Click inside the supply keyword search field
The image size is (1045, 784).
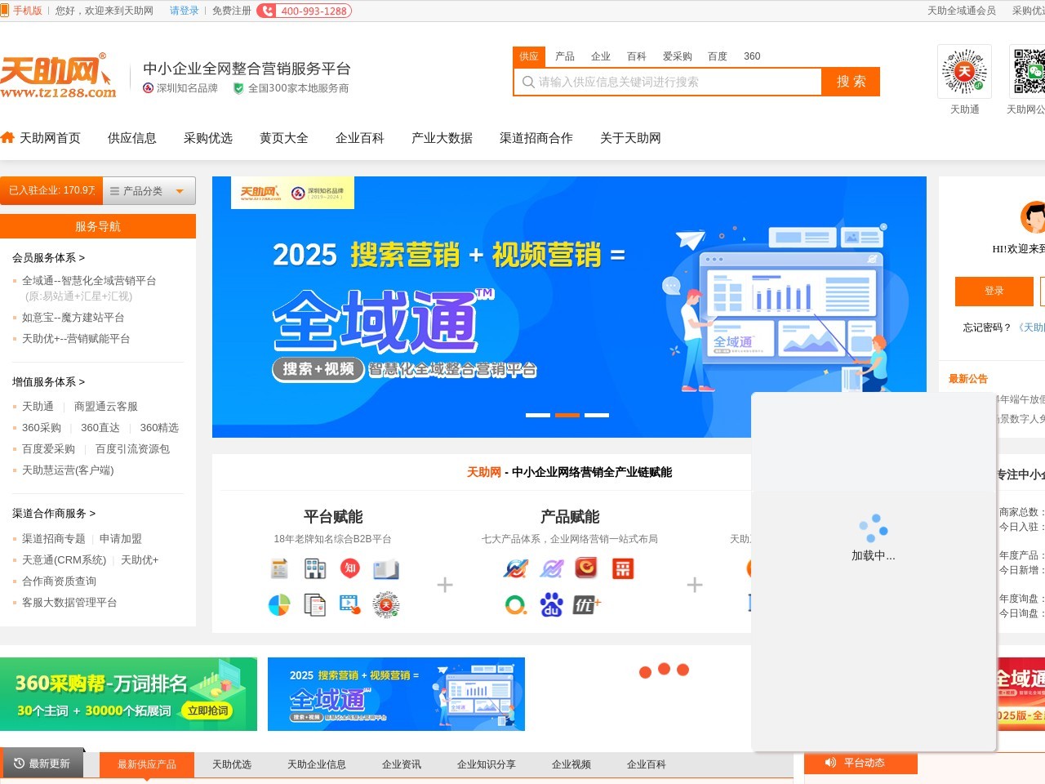(x=669, y=82)
